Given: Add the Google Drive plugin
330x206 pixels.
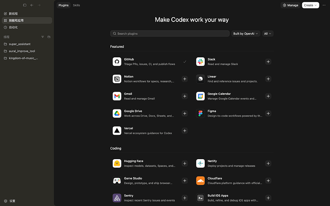Looking at the screenshot, I should (x=185, y=113).
